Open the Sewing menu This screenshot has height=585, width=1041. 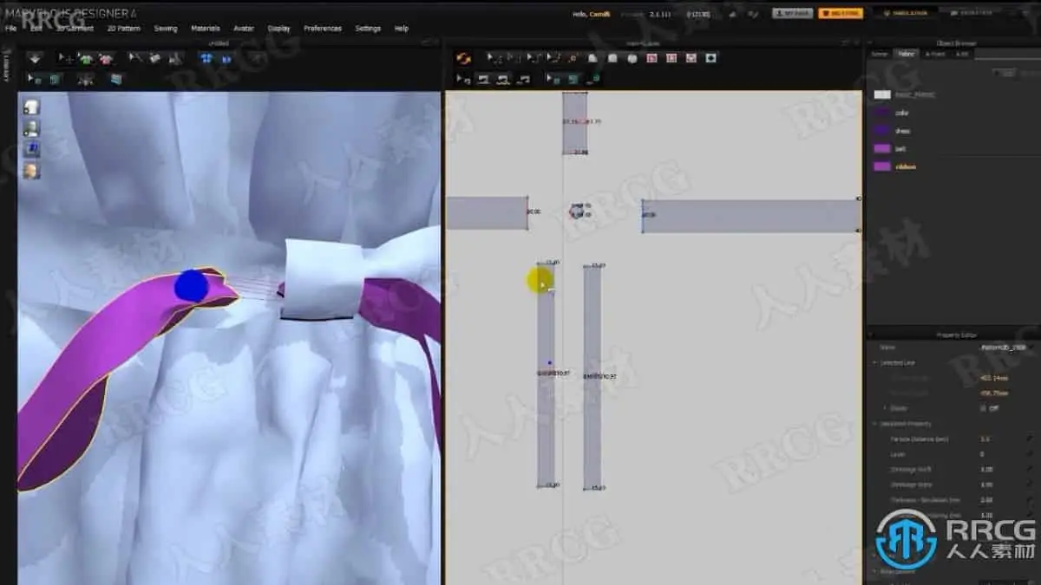click(x=166, y=29)
